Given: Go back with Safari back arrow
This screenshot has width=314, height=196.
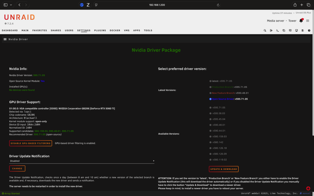Looking at the screenshot, I should coord(19,5).
